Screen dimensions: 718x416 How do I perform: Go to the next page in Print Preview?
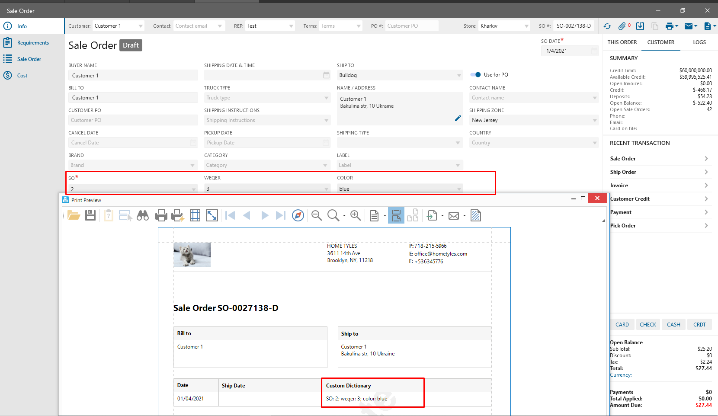tap(265, 215)
